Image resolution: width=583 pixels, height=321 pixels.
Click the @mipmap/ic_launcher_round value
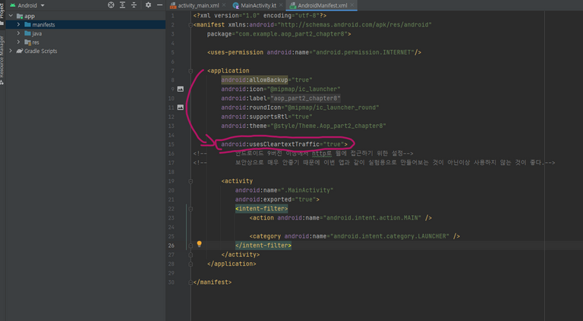coord(332,108)
